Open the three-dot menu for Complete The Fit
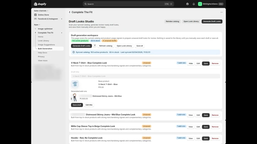 [221, 12]
